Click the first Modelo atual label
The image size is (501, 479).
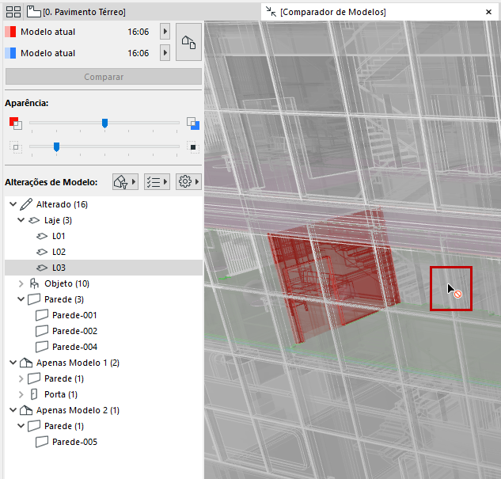[48, 32]
